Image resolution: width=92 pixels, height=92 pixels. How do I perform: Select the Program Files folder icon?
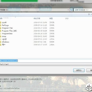pos(1,28)
